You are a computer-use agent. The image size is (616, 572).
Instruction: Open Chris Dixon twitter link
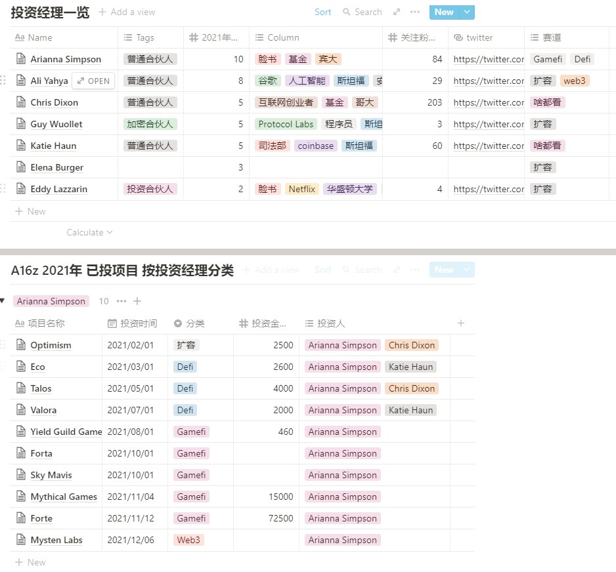[489, 102]
